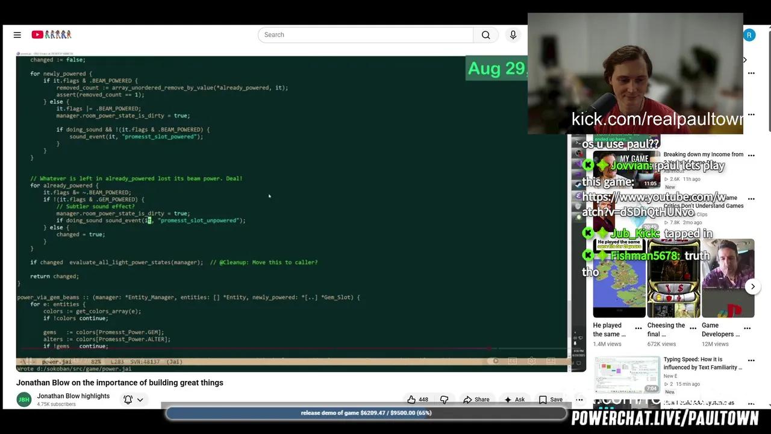Open options for Cheesing the final short
Viewport: 771px width, 434px height.
(x=693, y=329)
